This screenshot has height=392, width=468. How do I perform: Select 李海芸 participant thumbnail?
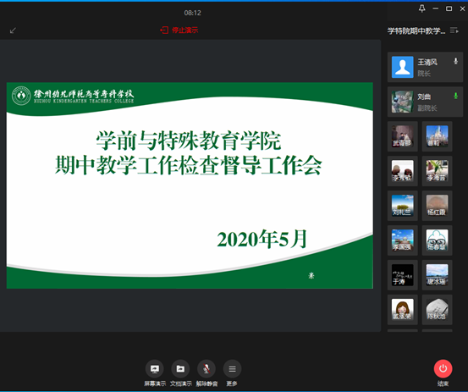point(437,171)
